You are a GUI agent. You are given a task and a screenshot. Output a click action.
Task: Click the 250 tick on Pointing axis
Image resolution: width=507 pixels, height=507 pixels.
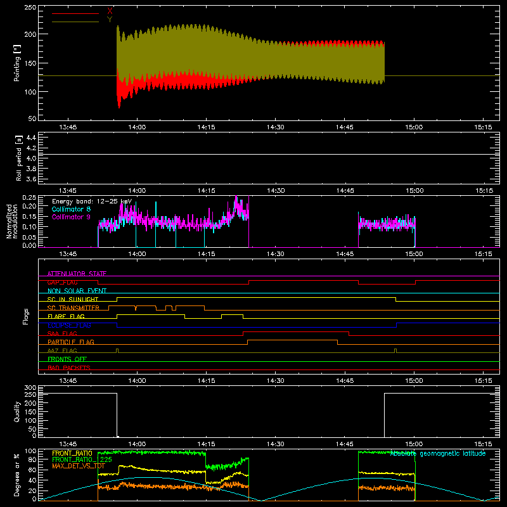coord(30,8)
